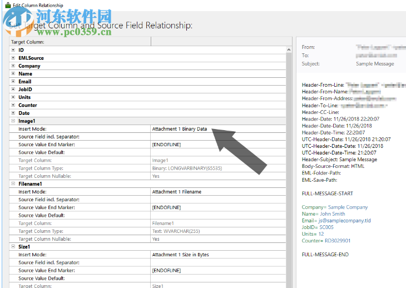The height and width of the screenshot is (288, 406).
Task: Expand the Units column node
Action: click(x=13, y=97)
